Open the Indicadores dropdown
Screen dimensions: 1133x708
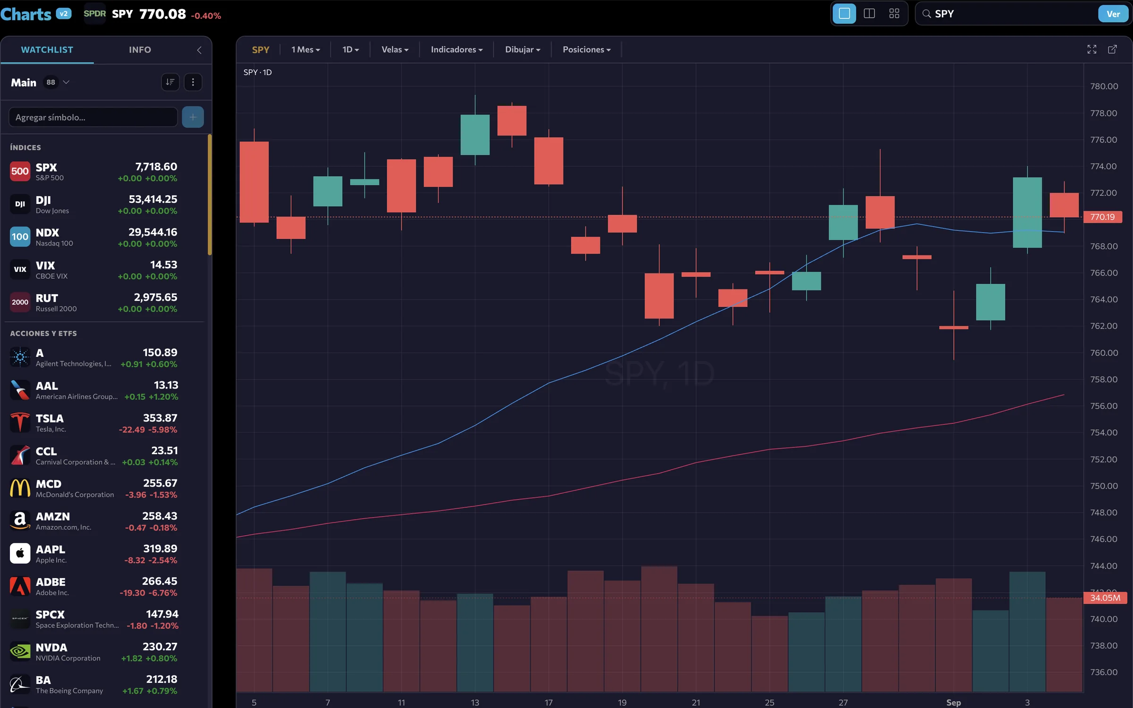(457, 50)
